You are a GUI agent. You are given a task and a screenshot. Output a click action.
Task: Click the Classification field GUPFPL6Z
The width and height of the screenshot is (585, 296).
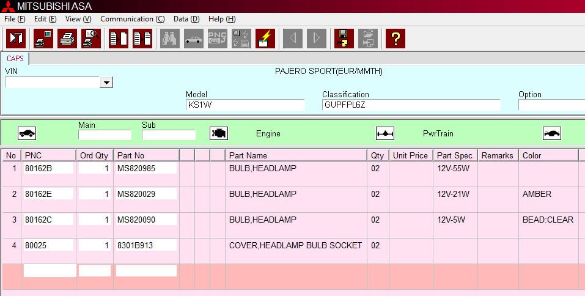(411, 105)
